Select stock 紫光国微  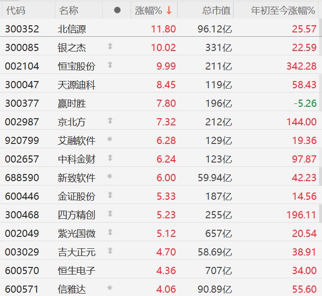(x=76, y=234)
